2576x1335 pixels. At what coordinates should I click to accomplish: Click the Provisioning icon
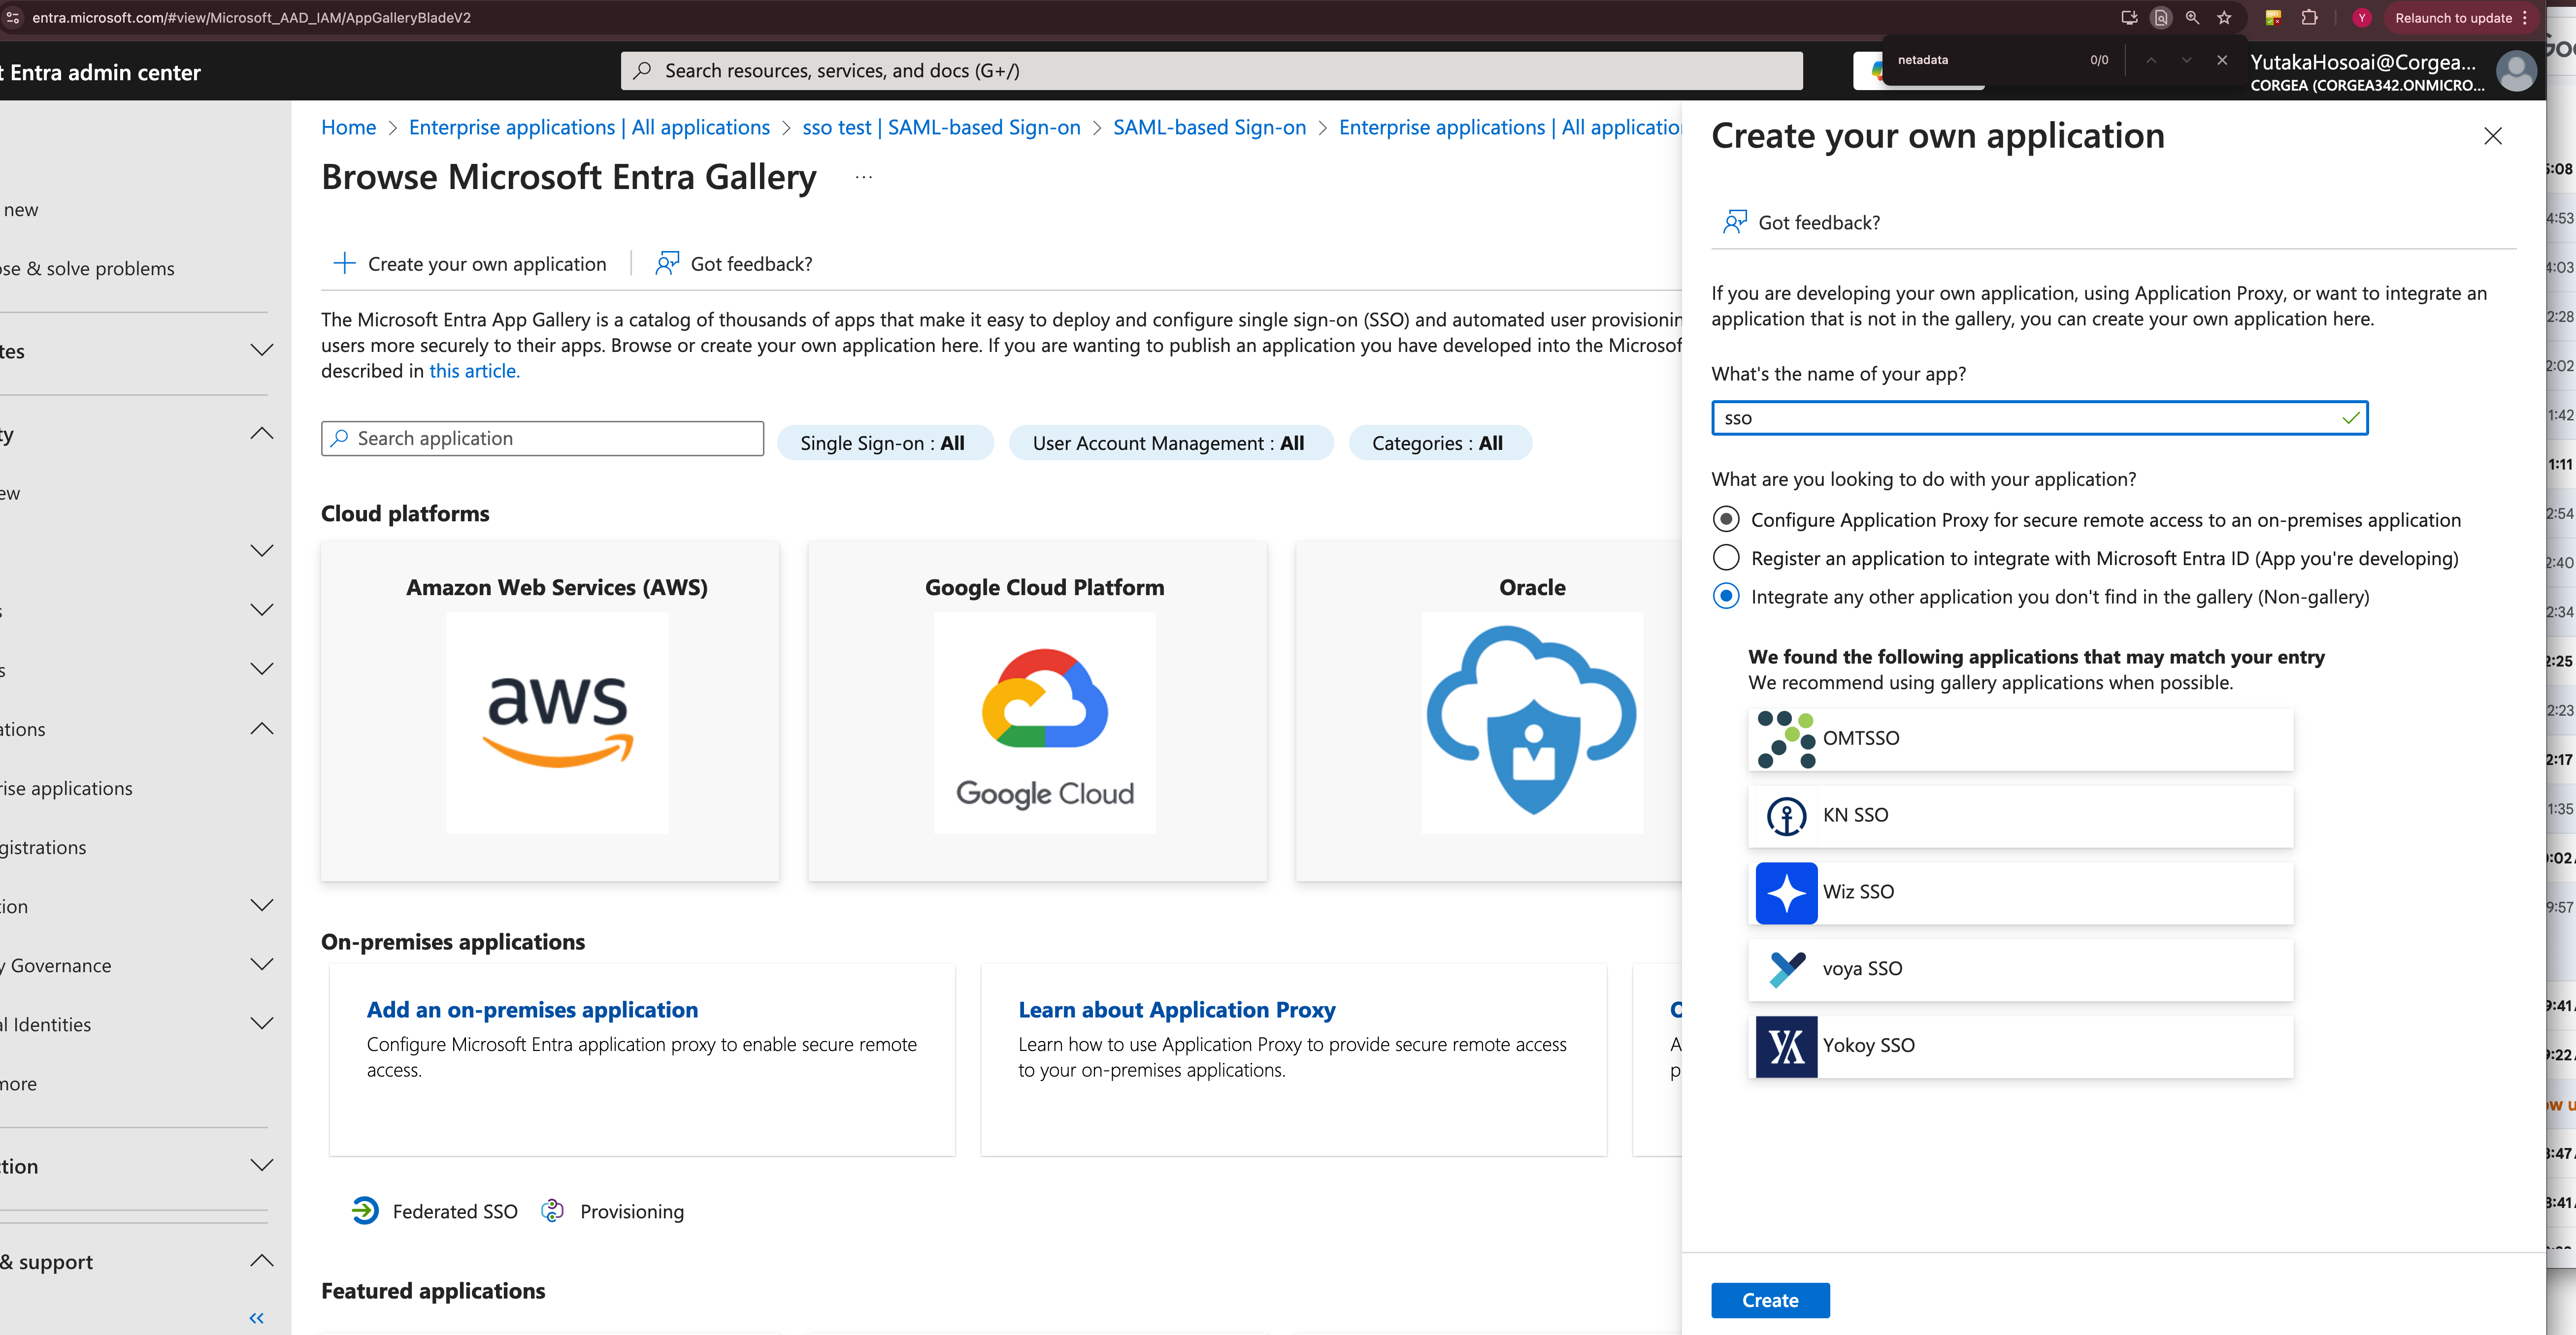(552, 1211)
